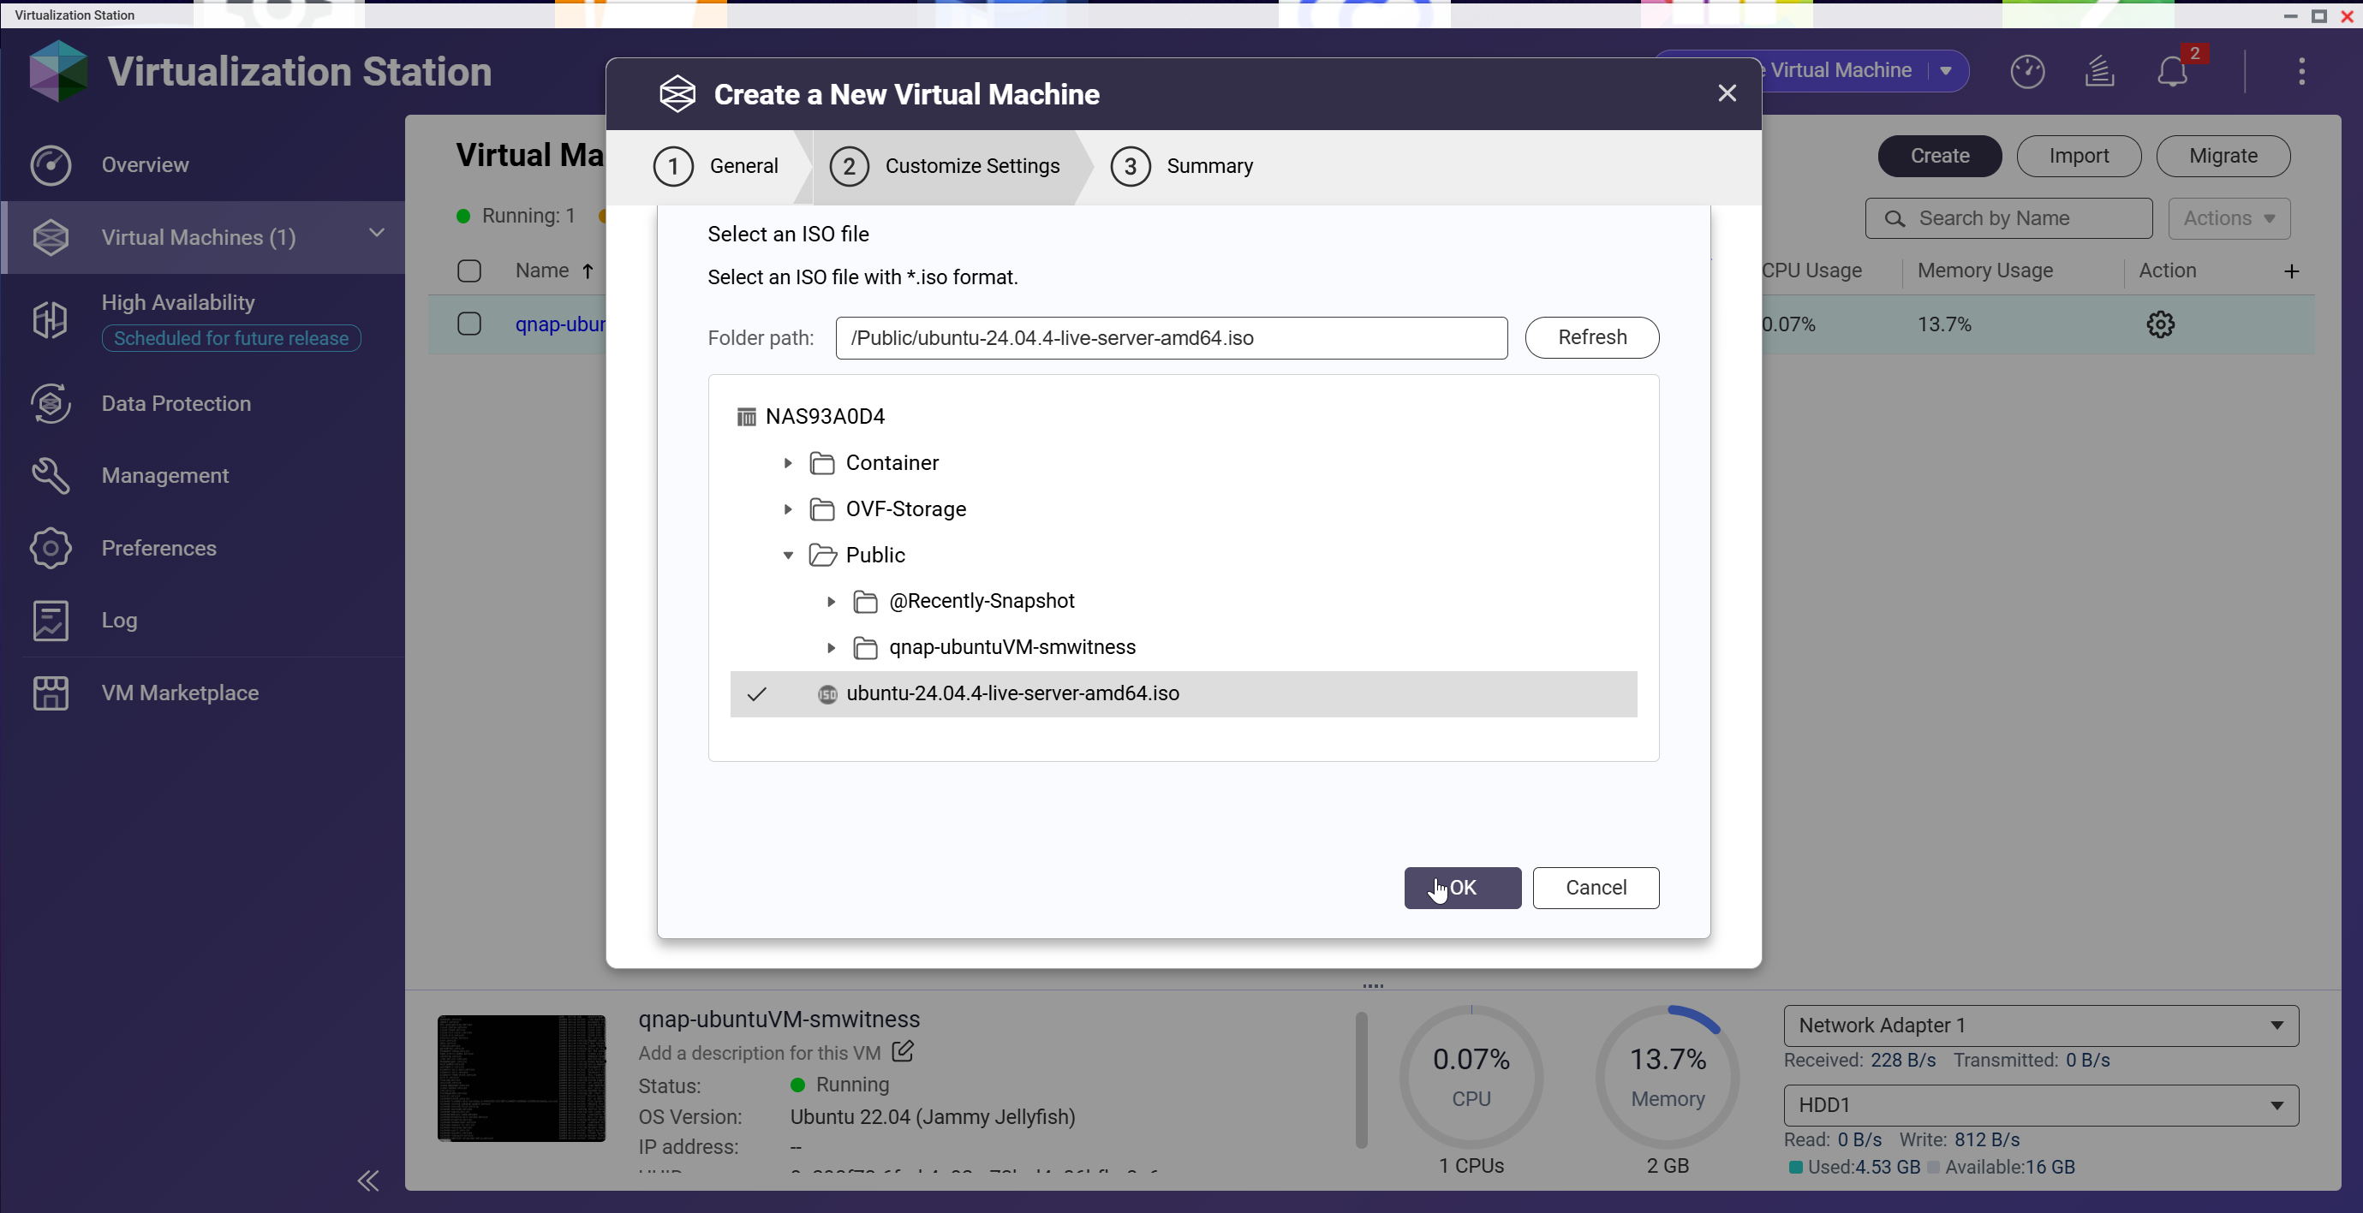Toggle the select-all VMs checkbox

[x=468, y=271]
